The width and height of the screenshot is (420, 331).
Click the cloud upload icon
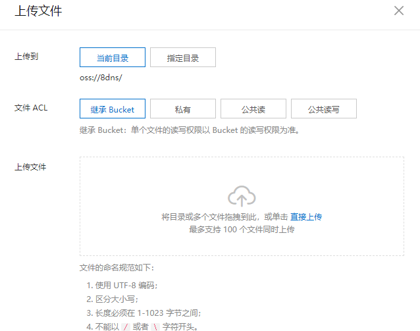[x=242, y=196]
